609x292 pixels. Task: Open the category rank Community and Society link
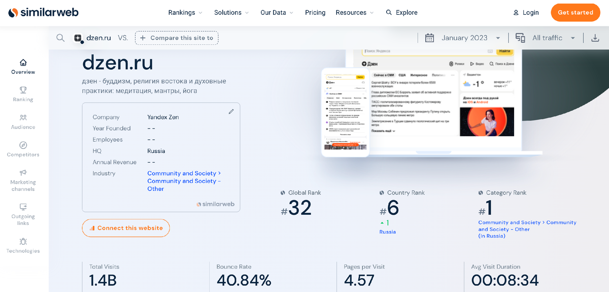coord(527,229)
